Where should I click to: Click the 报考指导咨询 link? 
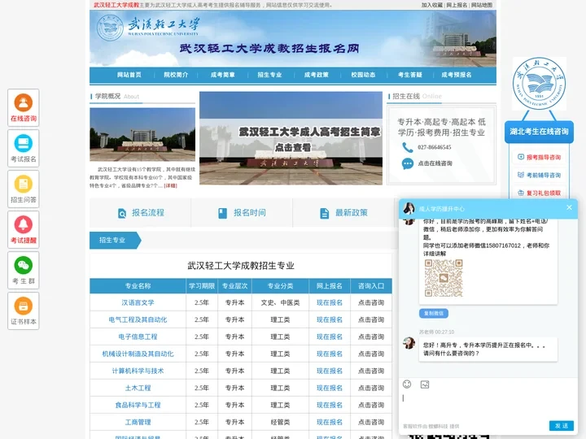539,157
